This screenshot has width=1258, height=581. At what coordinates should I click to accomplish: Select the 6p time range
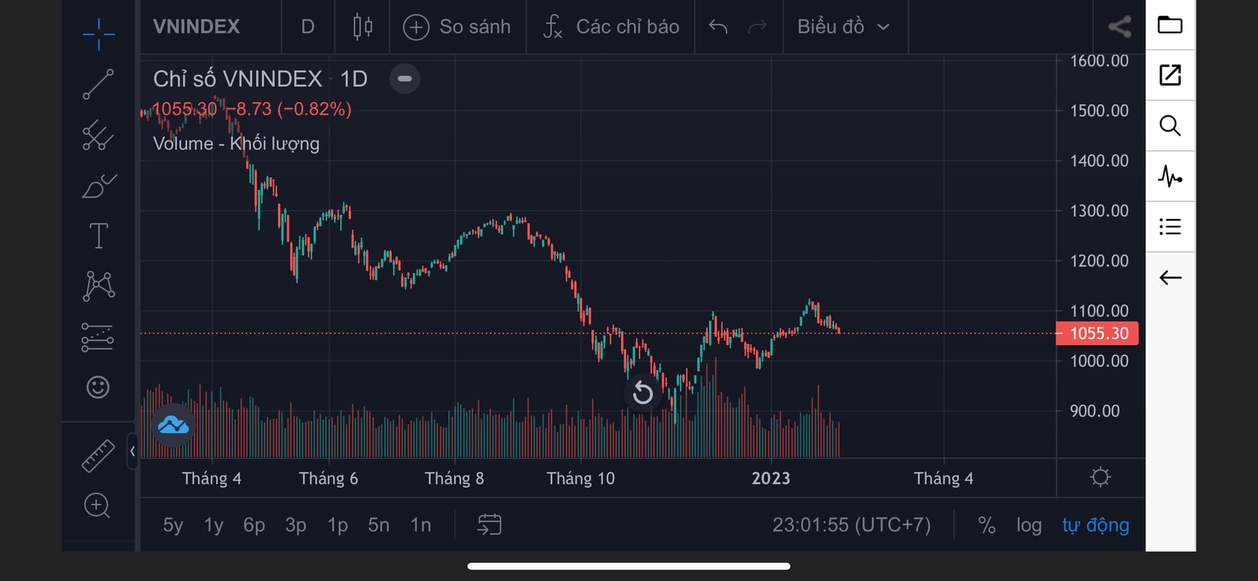click(x=254, y=525)
